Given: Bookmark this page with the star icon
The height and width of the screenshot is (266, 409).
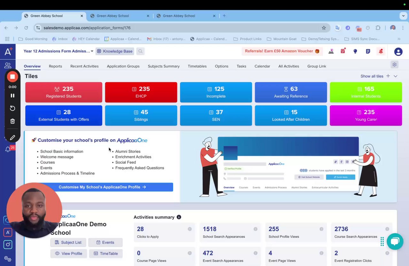Looking at the screenshot, I should click(324, 28).
